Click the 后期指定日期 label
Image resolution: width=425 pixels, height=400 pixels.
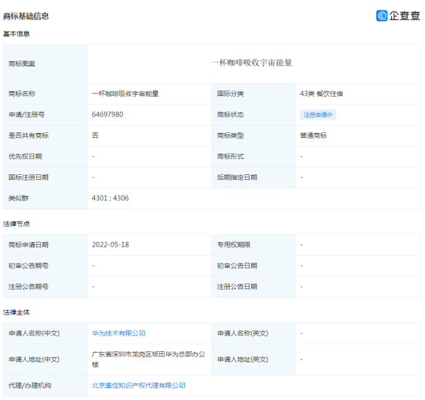click(x=237, y=178)
